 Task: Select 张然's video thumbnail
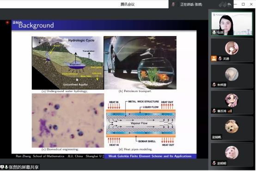tap(232, 24)
